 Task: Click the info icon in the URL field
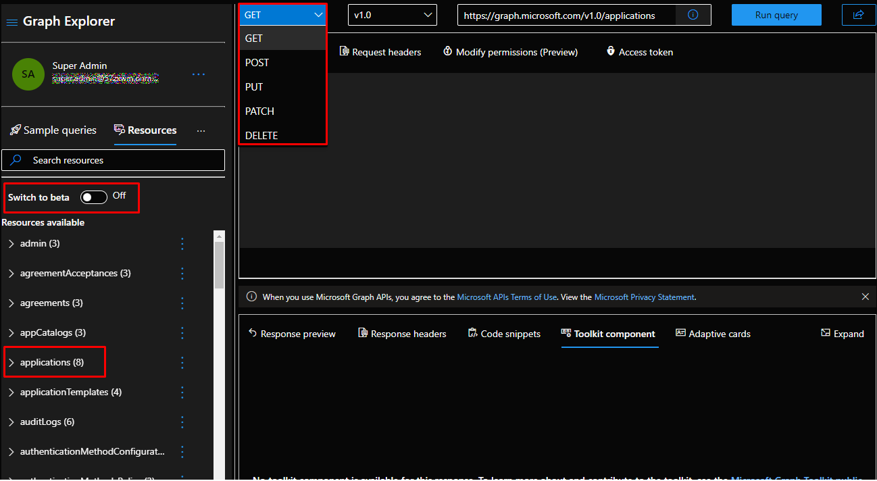(x=693, y=15)
